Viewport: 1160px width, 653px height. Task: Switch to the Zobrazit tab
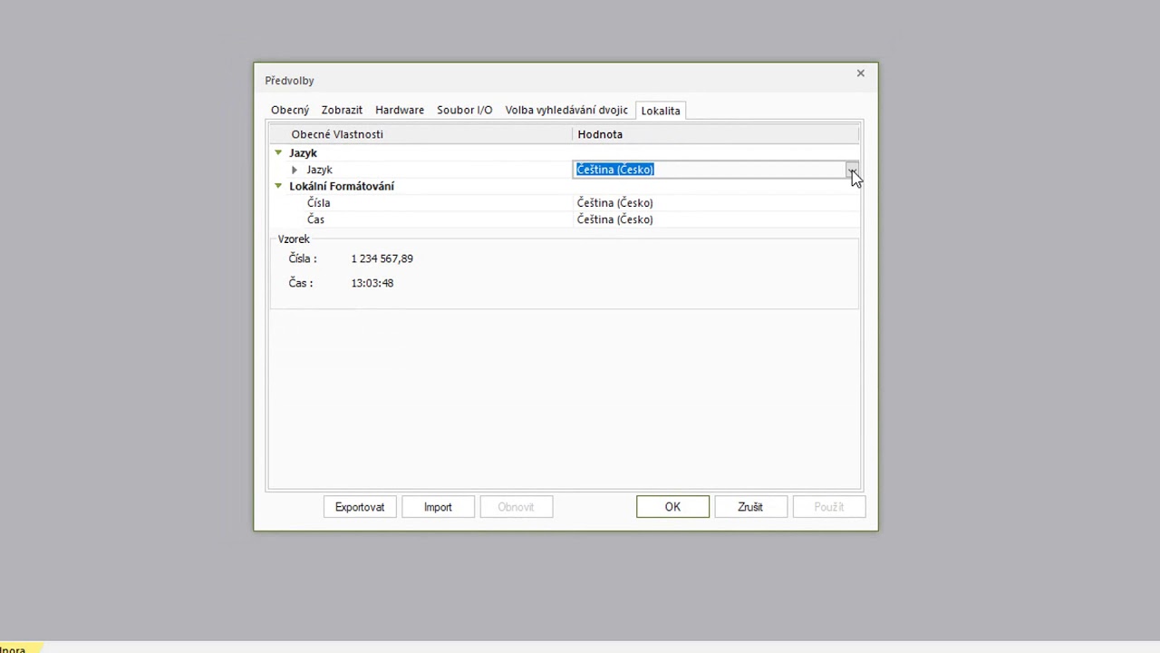pos(342,110)
